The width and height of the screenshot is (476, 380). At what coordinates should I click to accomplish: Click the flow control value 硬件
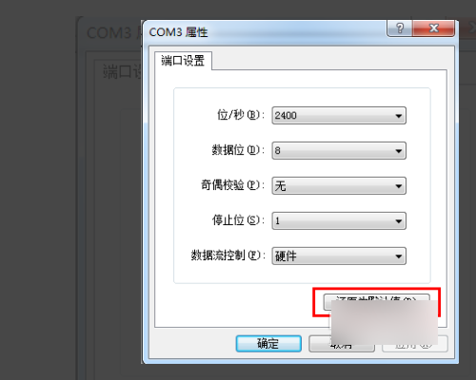pyautogui.click(x=286, y=256)
